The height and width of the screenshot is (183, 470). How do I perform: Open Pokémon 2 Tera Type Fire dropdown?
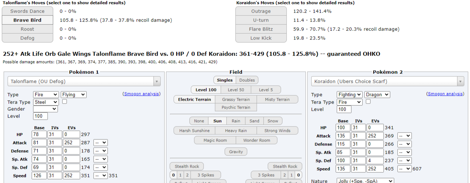coord(350,102)
